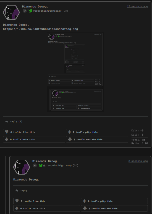This screenshot has width=152, height=214.
Task: Click the [DD] tag in the top post
Action: 65,11
